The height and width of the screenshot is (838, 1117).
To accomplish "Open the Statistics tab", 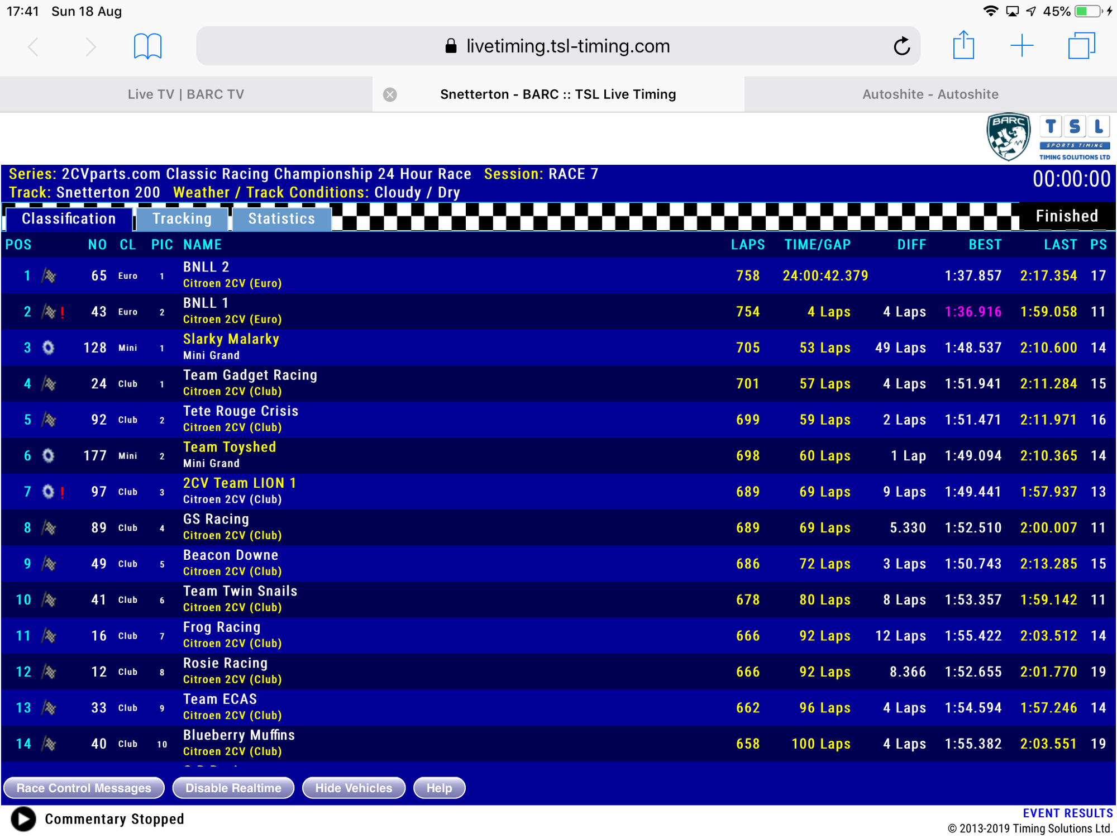I will [x=281, y=218].
